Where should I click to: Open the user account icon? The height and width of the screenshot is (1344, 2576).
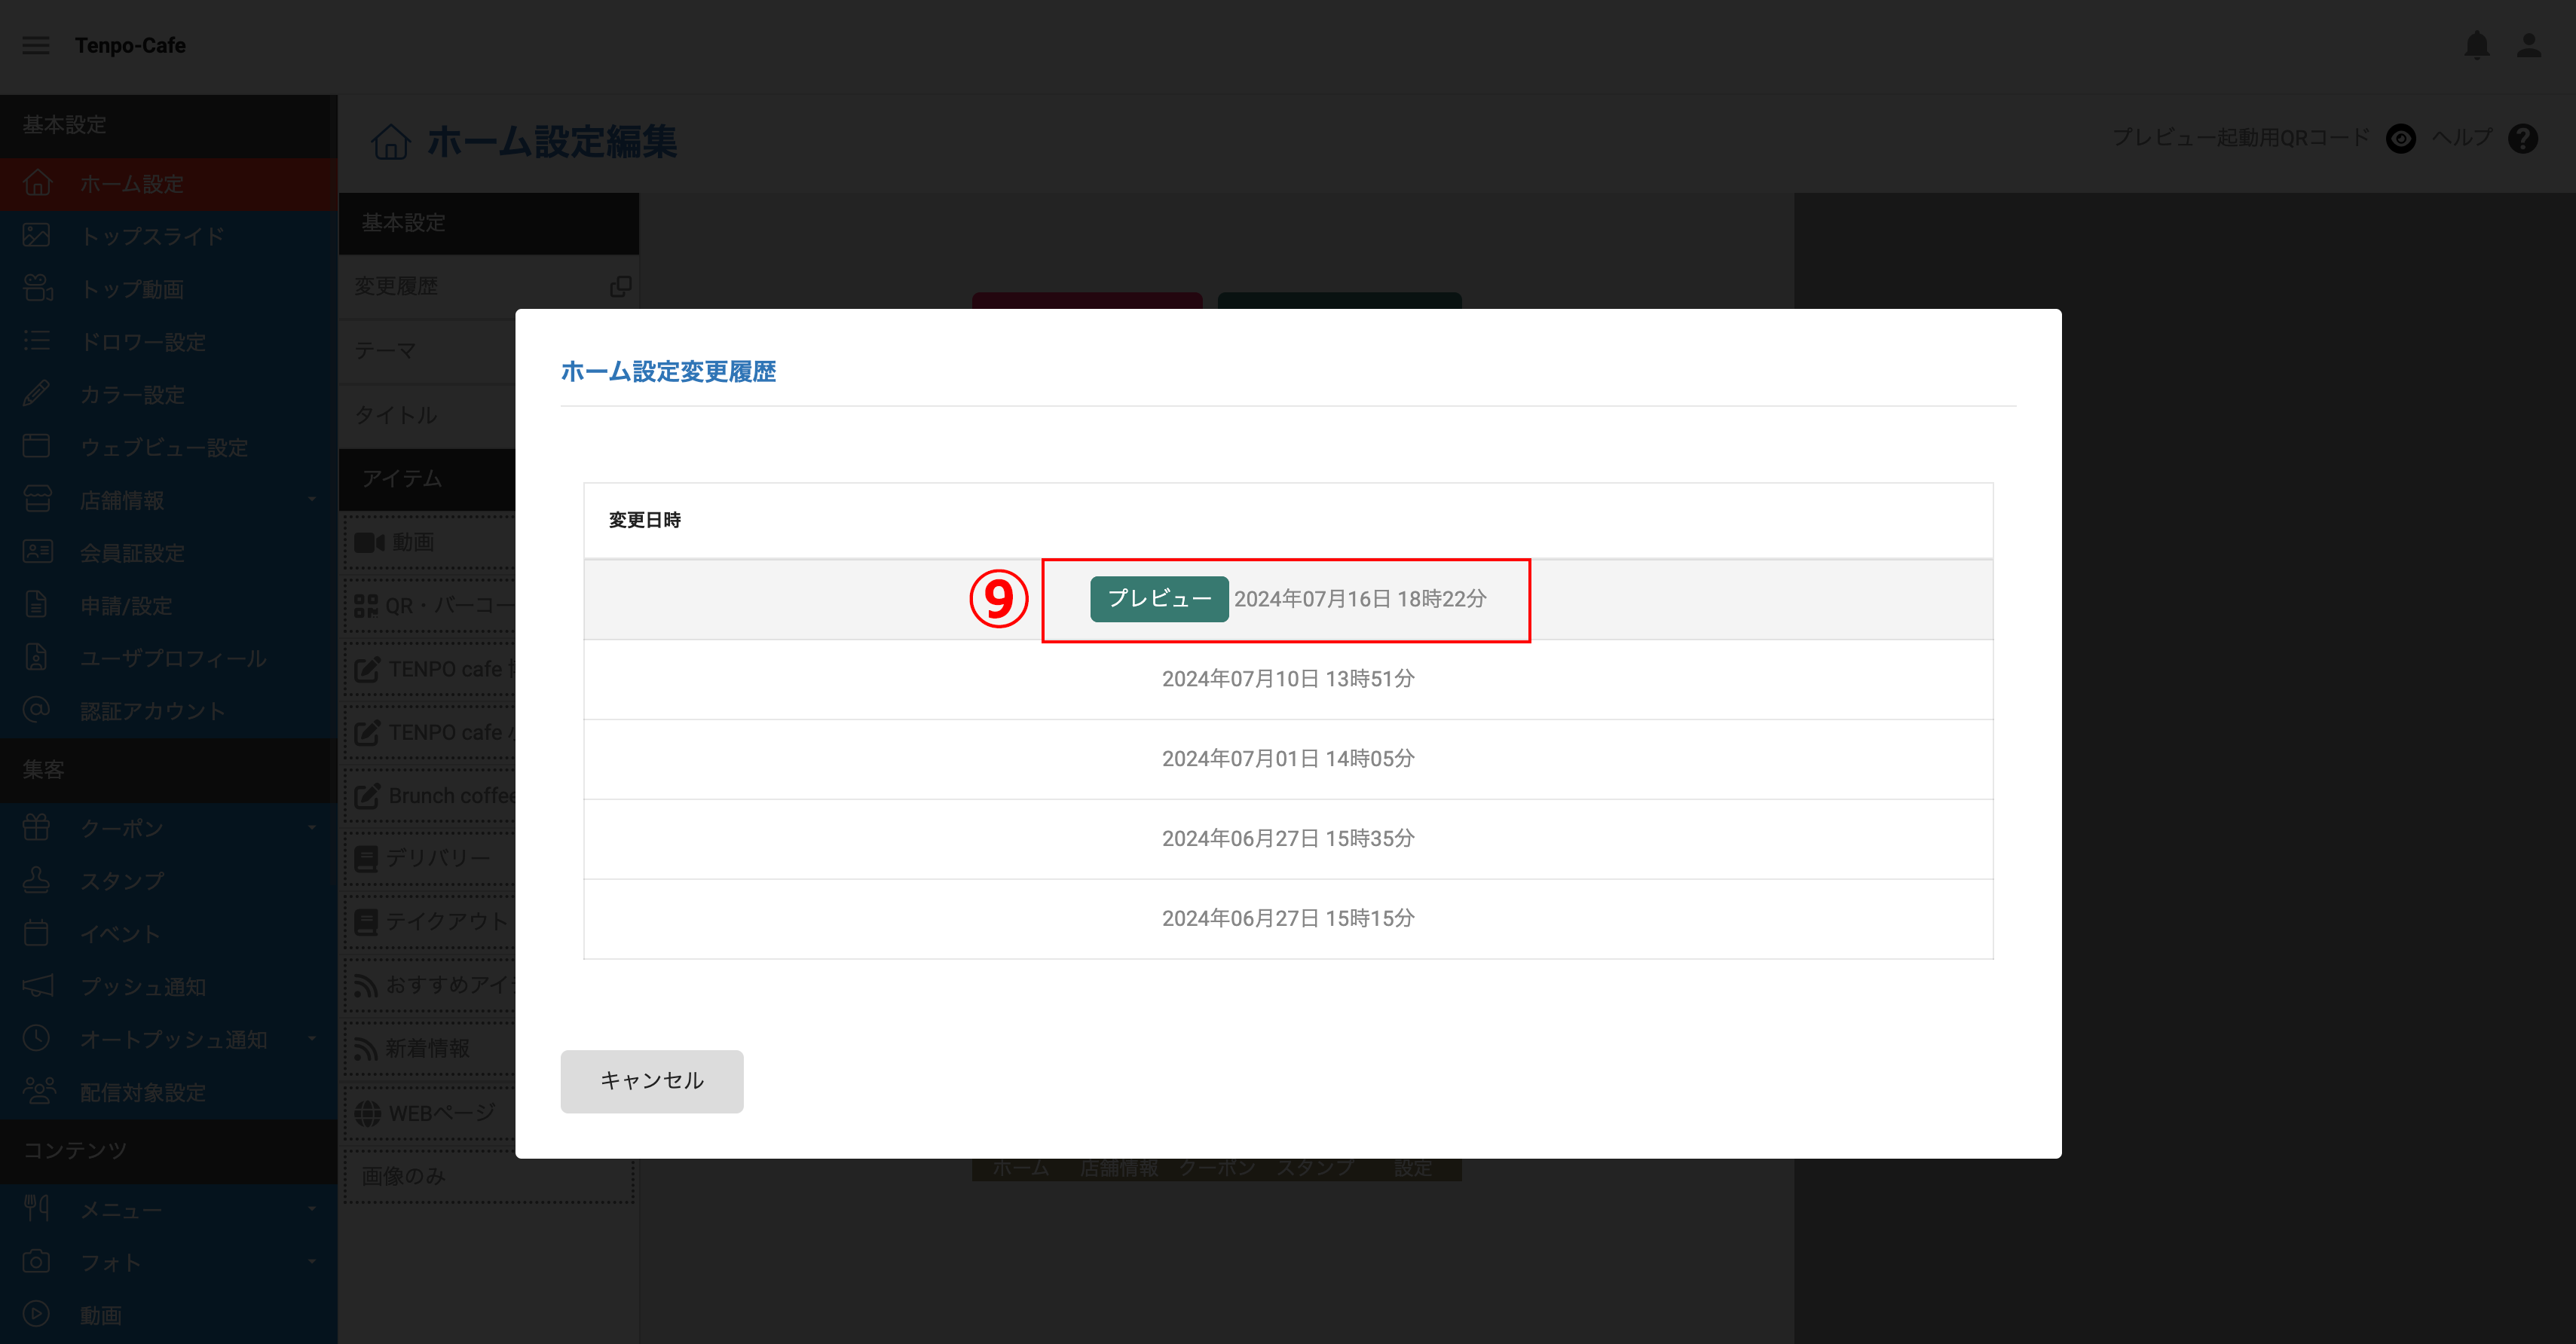tap(2529, 45)
